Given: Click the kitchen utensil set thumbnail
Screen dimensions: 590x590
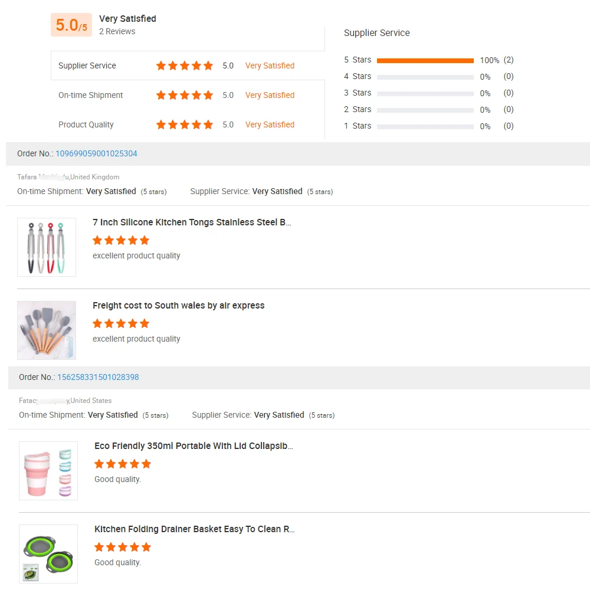Looking at the screenshot, I should (47, 330).
